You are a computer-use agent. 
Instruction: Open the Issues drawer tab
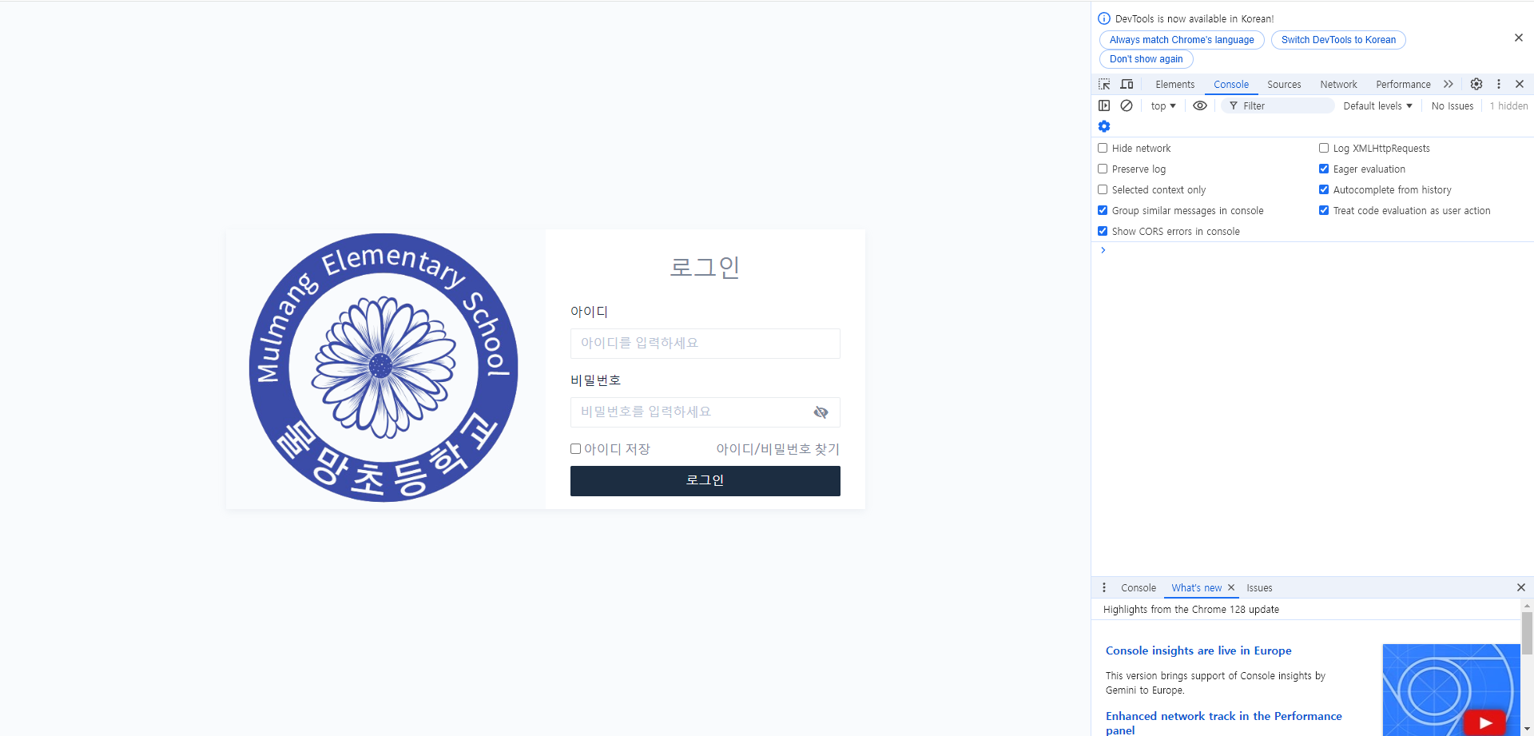[1259, 587]
